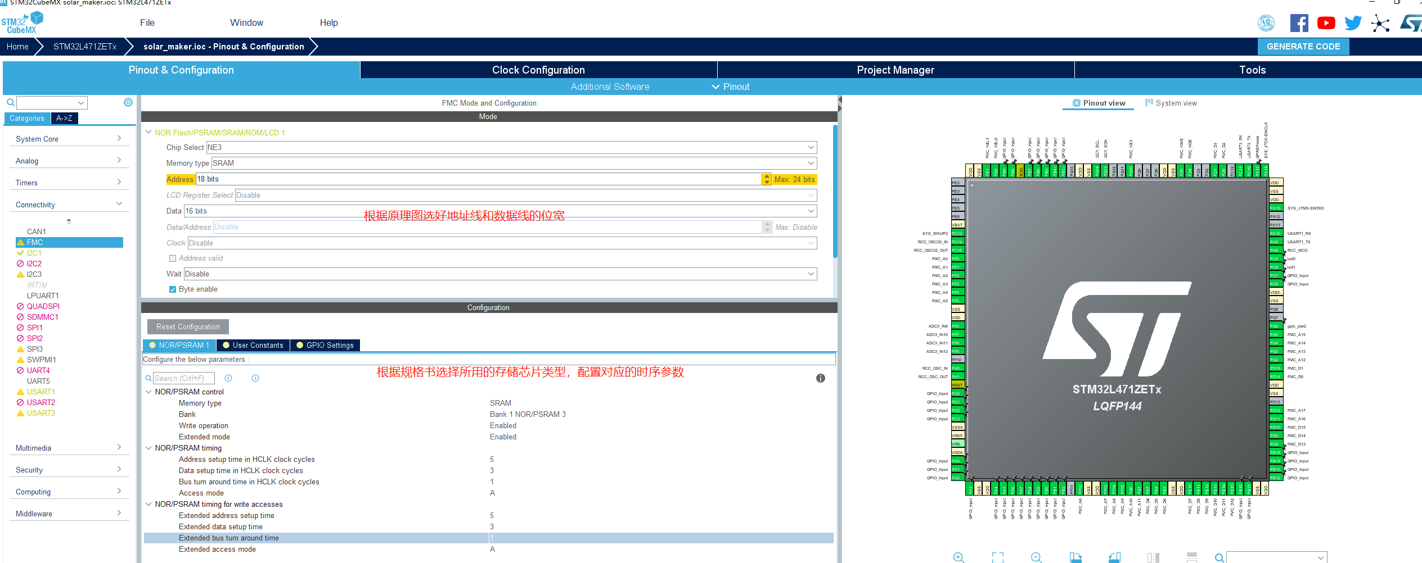Image resolution: width=1422 pixels, height=563 pixels.
Task: Open the peripheral panel settings gear
Action: point(128,102)
